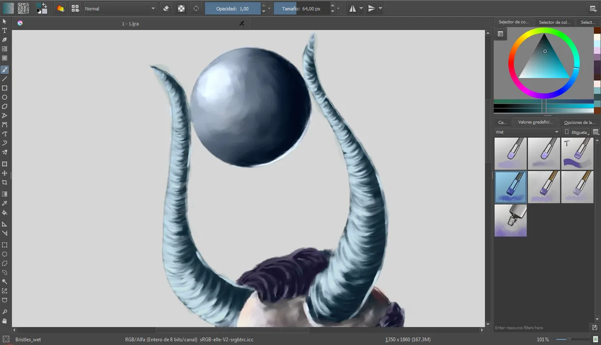Viewport: 601px width, 345px height.
Task: Select the Transform tool
Action: click(5, 164)
